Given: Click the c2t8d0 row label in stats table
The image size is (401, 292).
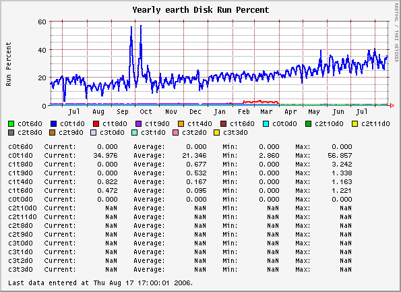Looking at the screenshot, I should [21, 225].
